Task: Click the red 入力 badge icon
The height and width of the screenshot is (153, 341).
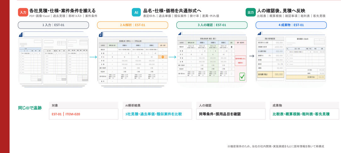Action: (23, 12)
